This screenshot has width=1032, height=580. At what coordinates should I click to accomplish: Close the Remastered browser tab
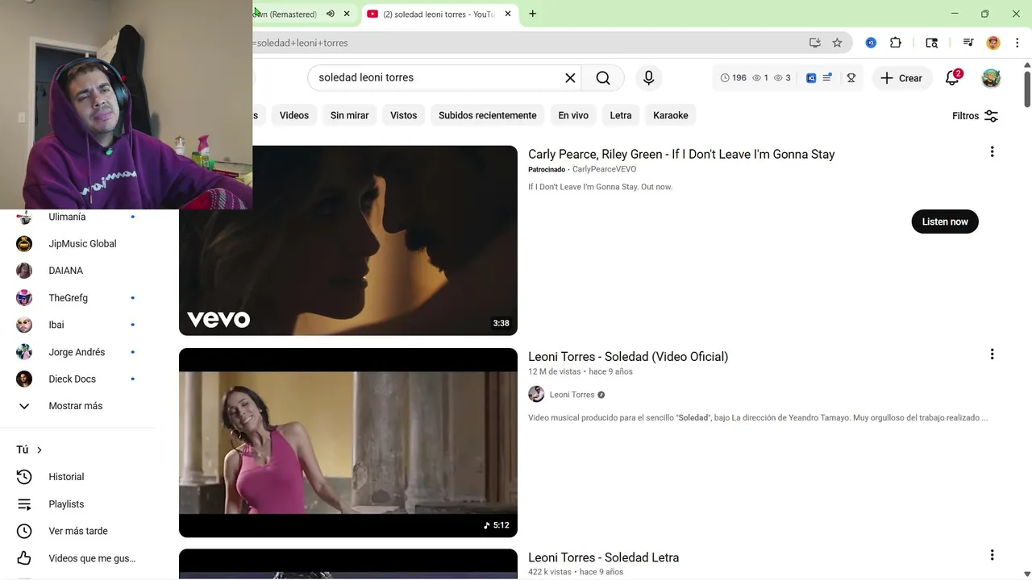click(x=347, y=14)
